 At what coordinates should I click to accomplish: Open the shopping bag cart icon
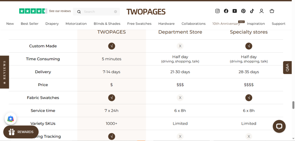click(272, 11)
